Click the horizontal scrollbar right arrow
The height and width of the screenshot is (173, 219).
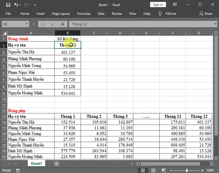tap(212, 164)
